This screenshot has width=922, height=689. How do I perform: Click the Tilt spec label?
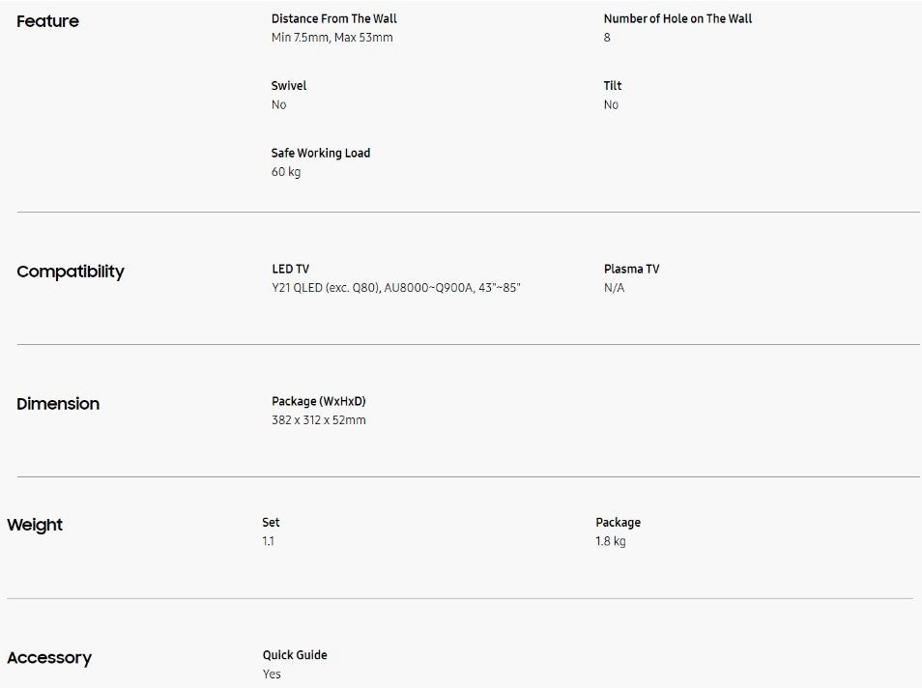613,86
